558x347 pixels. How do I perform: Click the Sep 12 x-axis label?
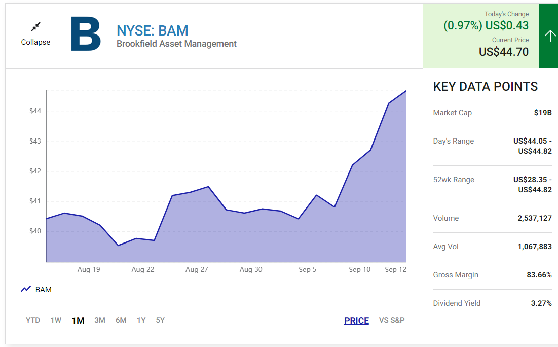395,270
